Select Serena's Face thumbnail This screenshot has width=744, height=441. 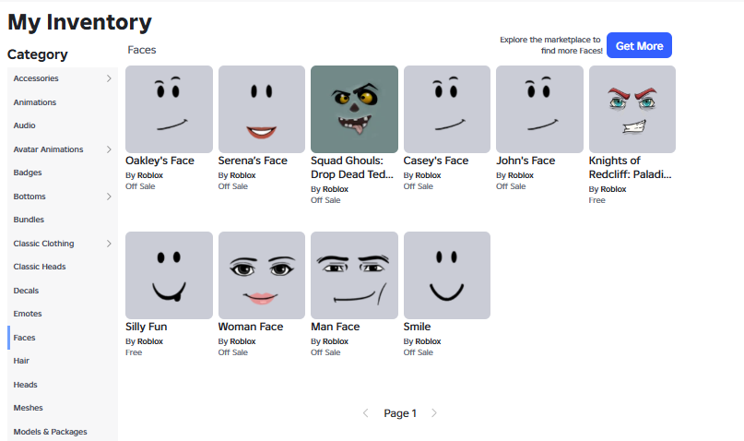(x=262, y=109)
